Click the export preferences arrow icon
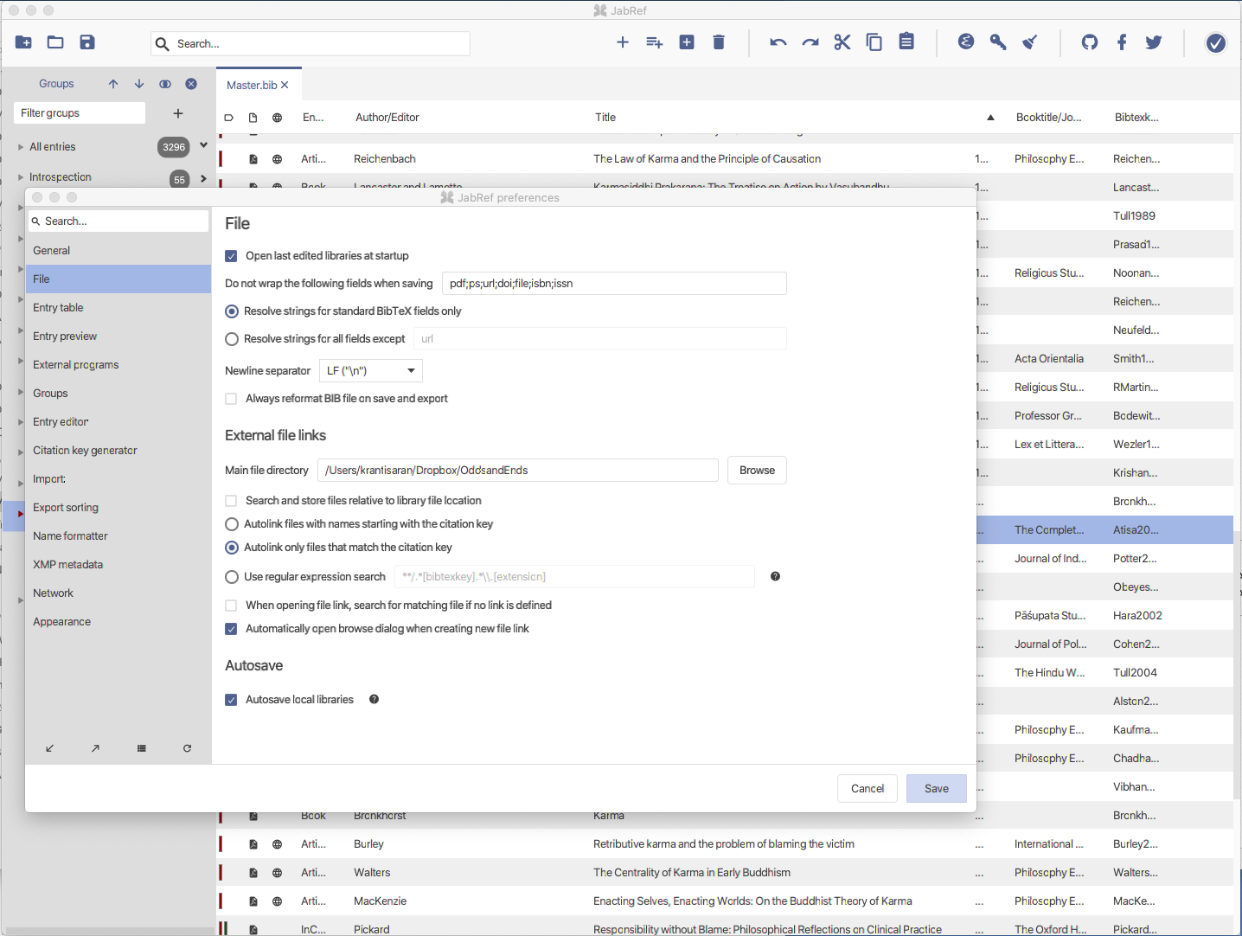This screenshot has height=936, width=1242. [95, 748]
